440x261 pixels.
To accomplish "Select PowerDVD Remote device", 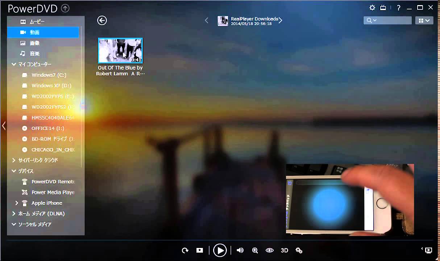I will 53,182.
